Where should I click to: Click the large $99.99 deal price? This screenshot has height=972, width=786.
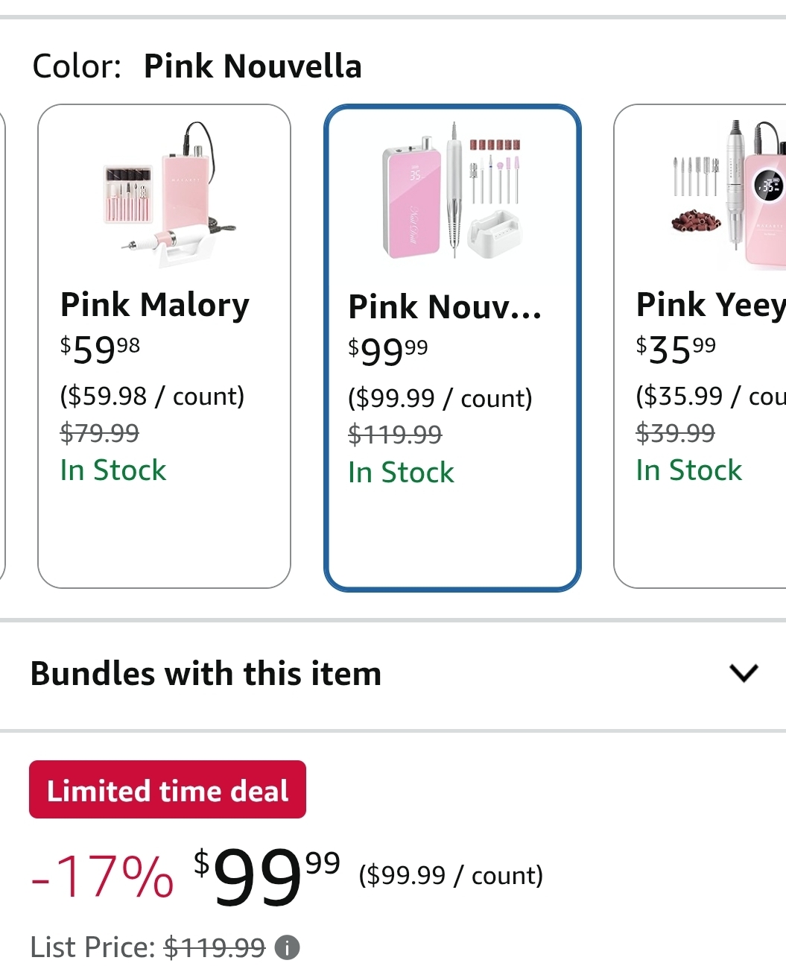[x=266, y=875]
